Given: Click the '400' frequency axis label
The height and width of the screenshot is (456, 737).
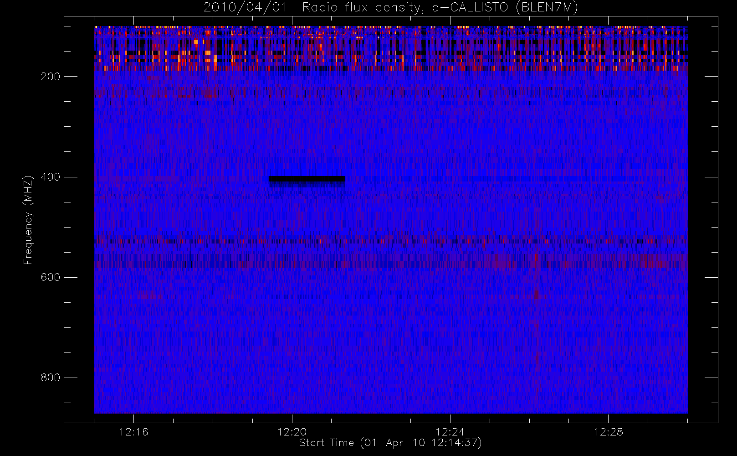Looking at the screenshot, I should [x=50, y=177].
